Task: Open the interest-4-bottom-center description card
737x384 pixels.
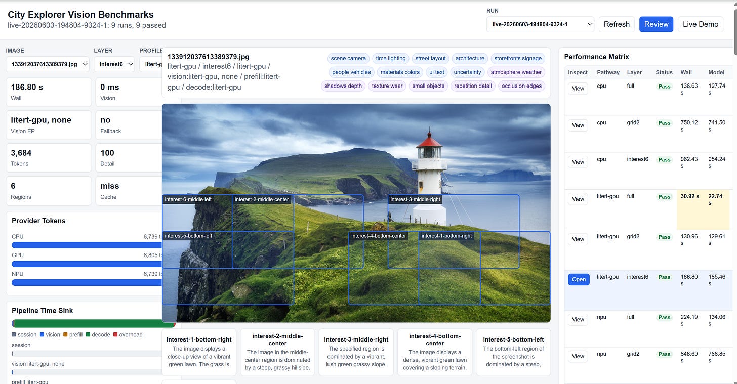Action: 435,352
